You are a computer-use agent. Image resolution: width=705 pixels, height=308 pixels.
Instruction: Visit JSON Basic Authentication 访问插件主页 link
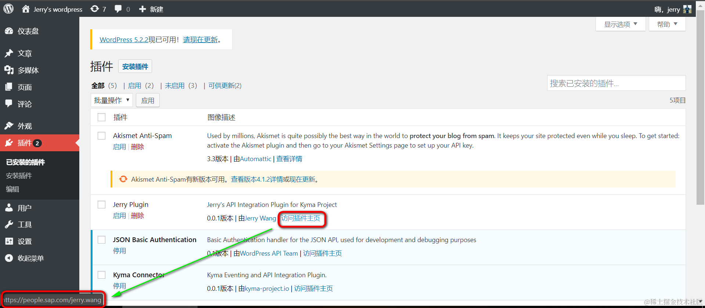coord(322,253)
